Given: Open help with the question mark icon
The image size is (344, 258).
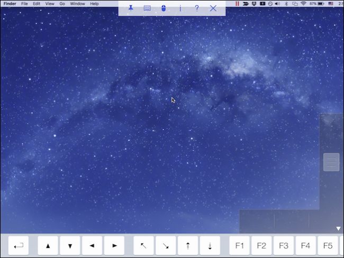Looking at the screenshot, I should click(196, 8).
